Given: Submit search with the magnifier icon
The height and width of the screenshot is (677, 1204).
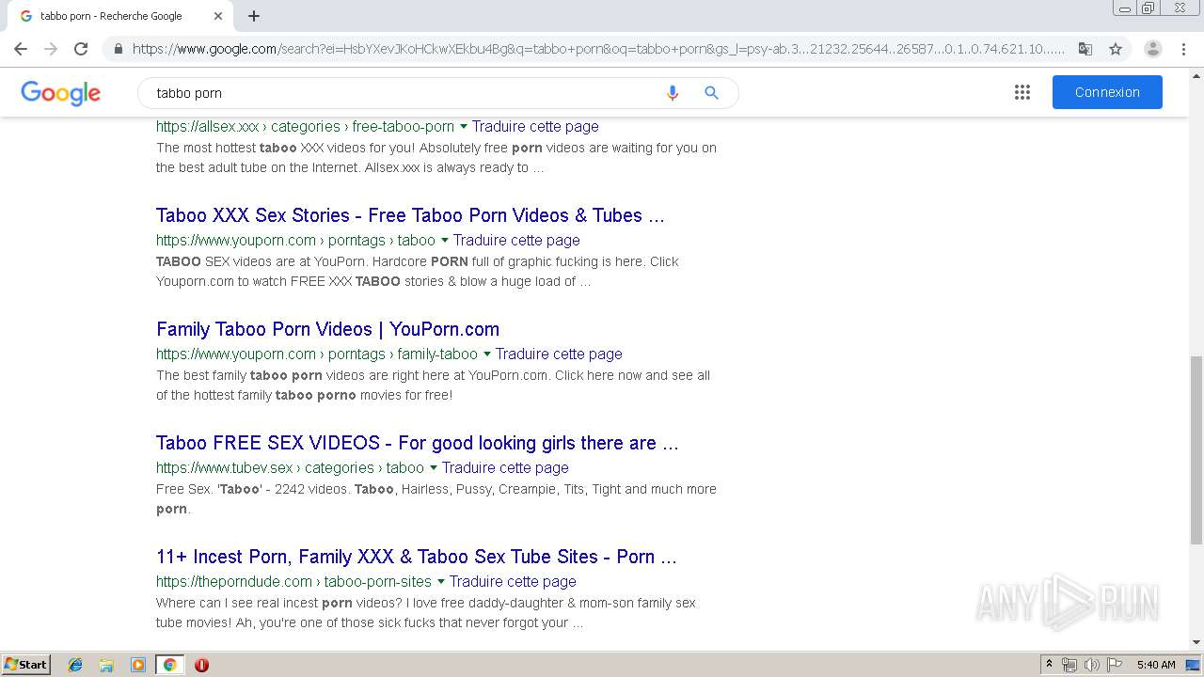Looking at the screenshot, I should pos(711,93).
